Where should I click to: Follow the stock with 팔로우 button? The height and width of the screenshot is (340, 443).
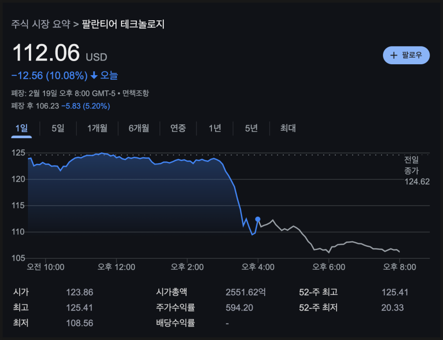406,55
